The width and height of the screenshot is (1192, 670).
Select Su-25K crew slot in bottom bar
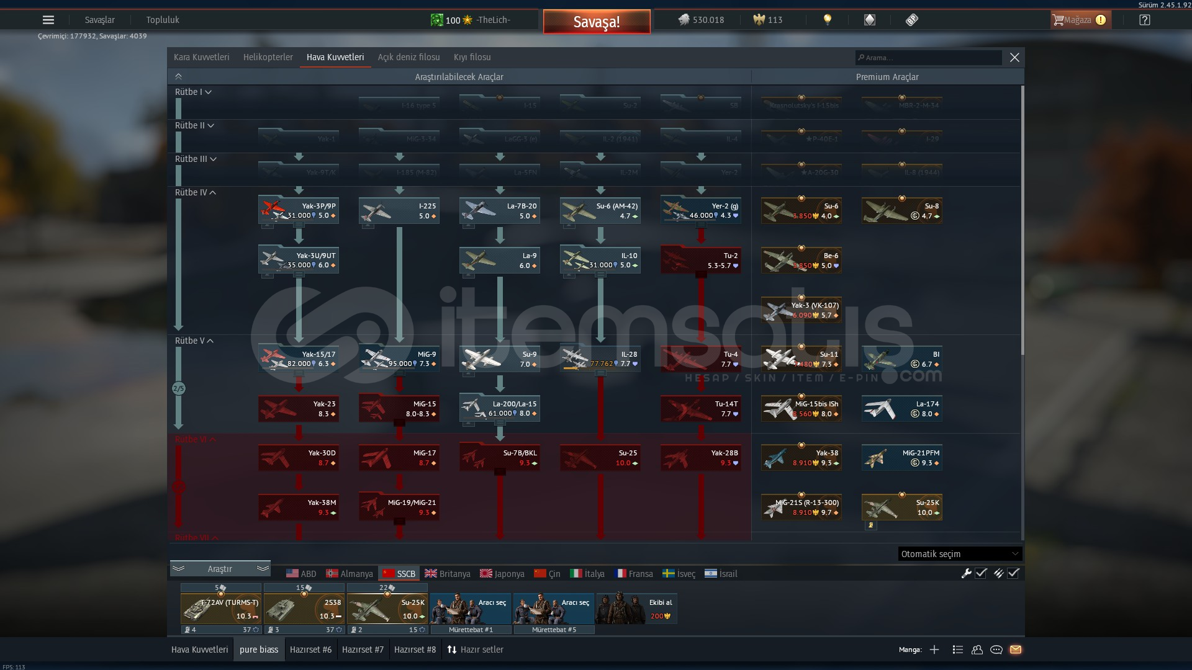coord(387,609)
